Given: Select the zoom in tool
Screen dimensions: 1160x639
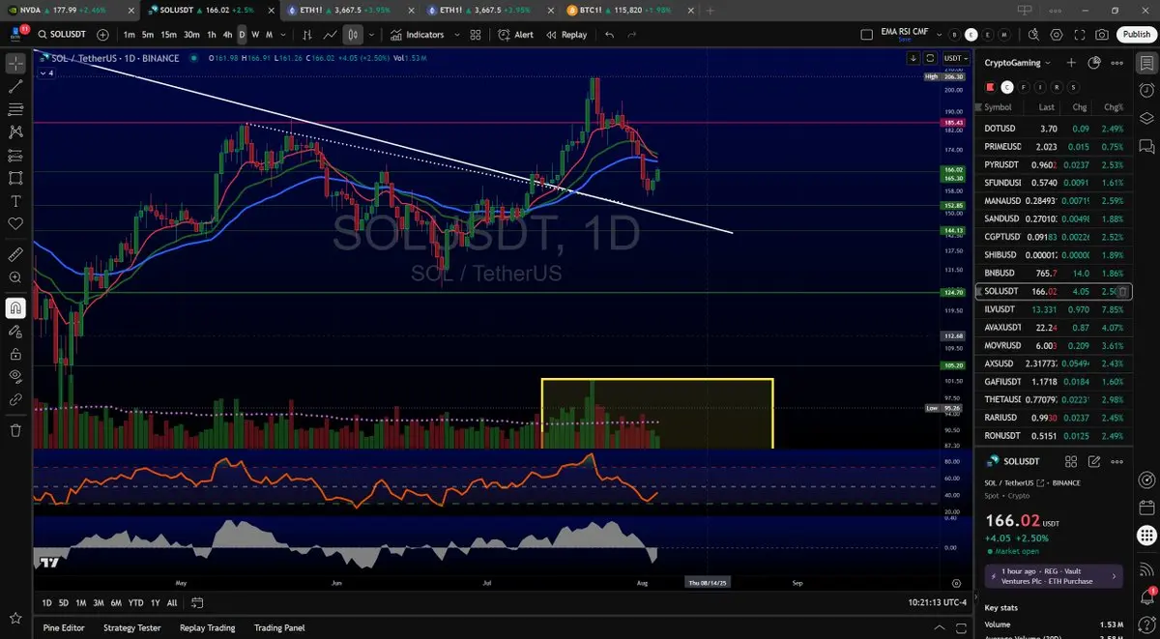Looking at the screenshot, I should point(15,277).
